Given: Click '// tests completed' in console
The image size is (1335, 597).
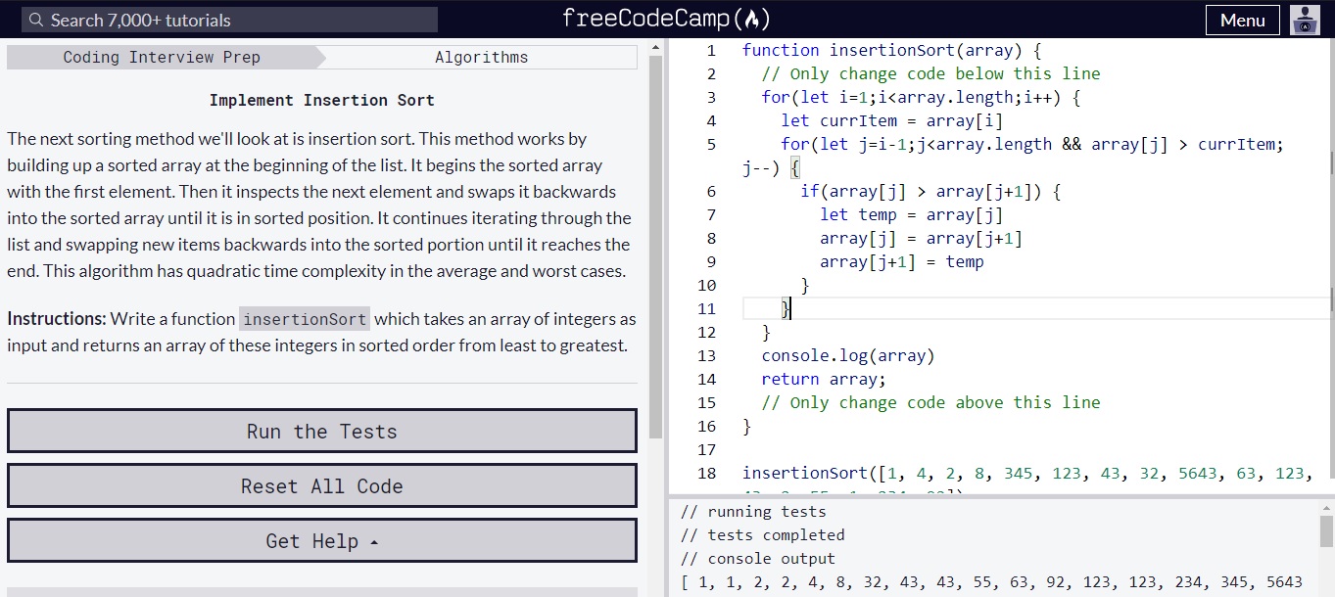Looking at the screenshot, I should (x=762, y=534).
